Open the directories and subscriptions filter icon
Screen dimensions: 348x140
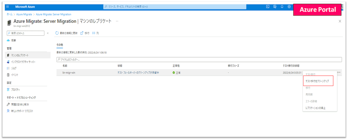[x=275, y=7]
